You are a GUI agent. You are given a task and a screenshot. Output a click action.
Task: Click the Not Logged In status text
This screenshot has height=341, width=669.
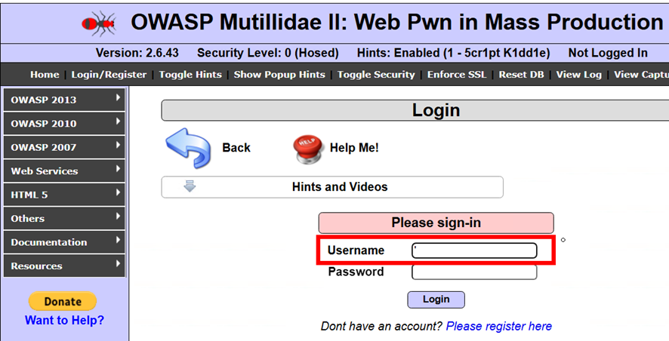[x=608, y=54]
